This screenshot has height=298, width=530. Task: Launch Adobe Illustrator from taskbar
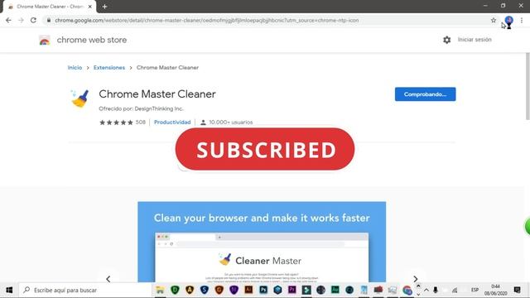click(x=248, y=290)
